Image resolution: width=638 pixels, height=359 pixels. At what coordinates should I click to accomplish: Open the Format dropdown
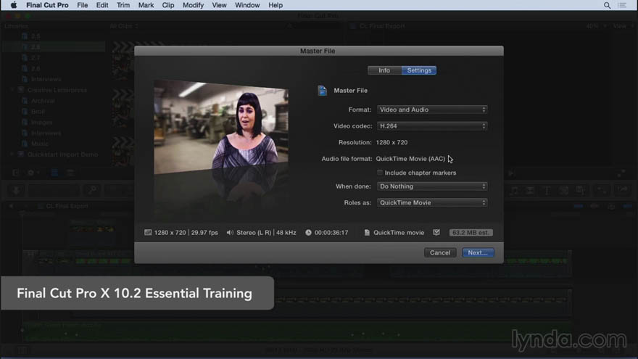click(431, 110)
